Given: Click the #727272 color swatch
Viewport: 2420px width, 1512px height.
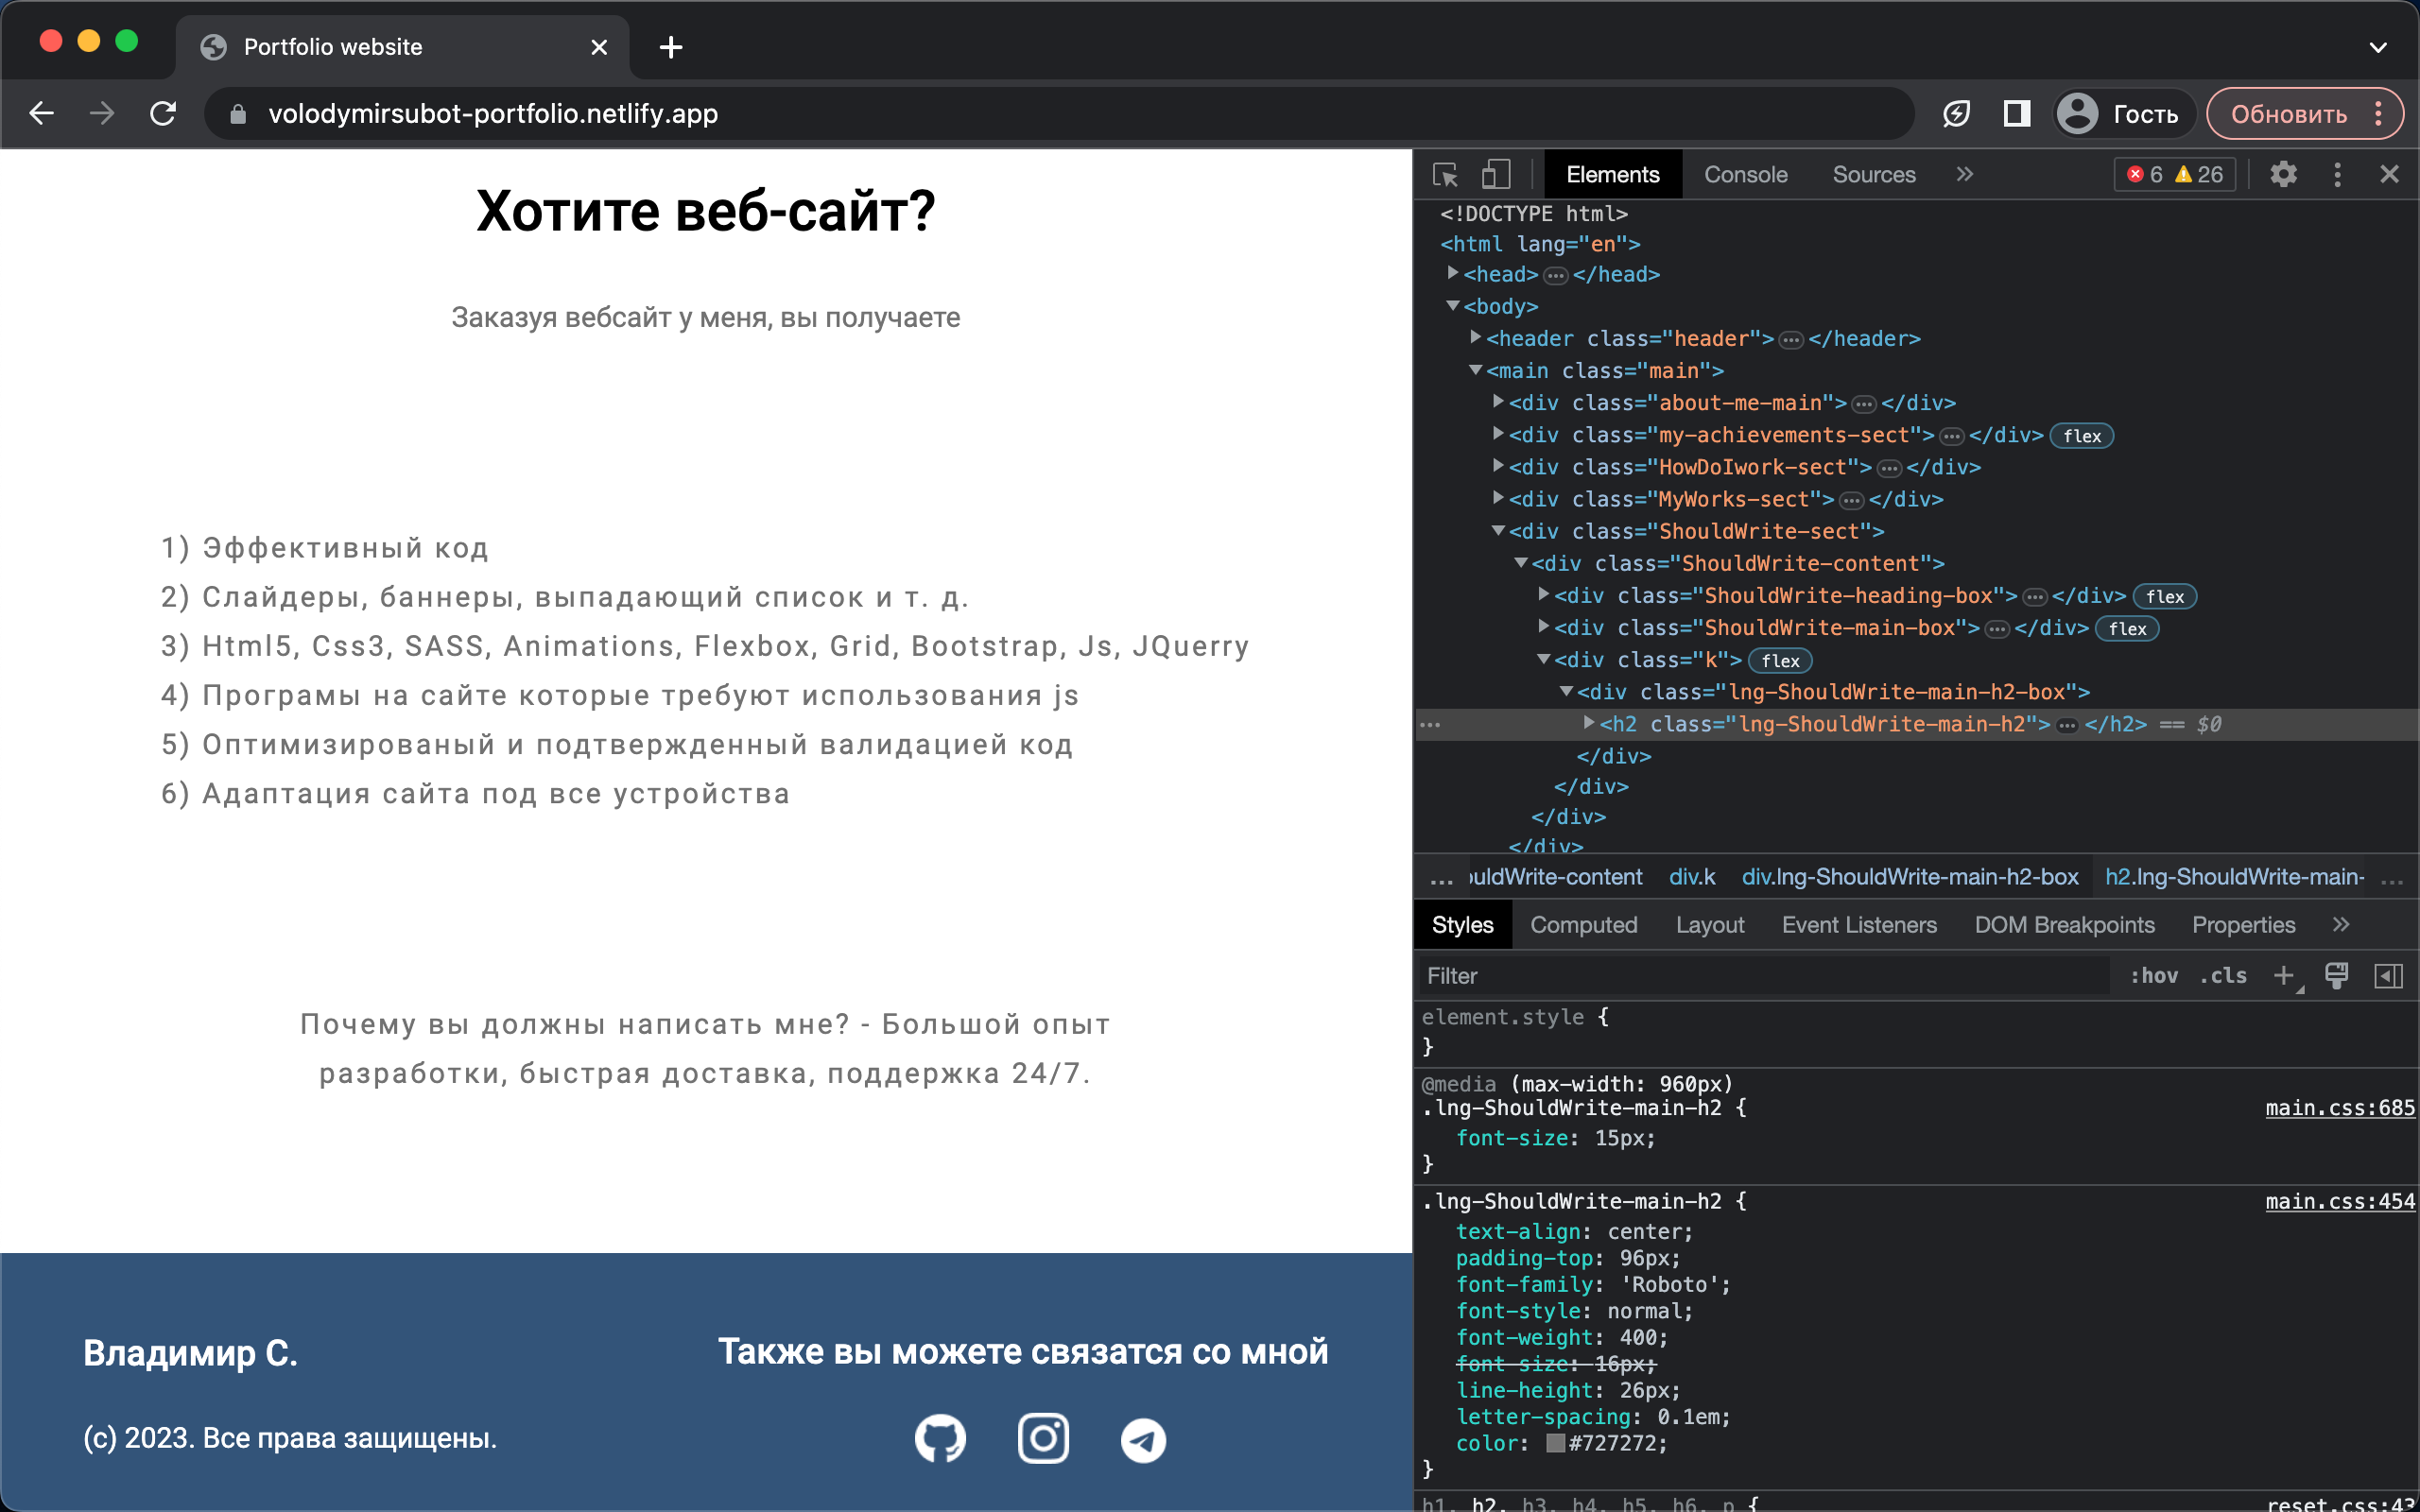Looking at the screenshot, I should (x=1555, y=1443).
